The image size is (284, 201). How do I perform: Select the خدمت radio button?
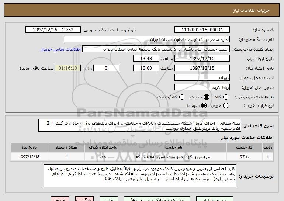[206, 97]
